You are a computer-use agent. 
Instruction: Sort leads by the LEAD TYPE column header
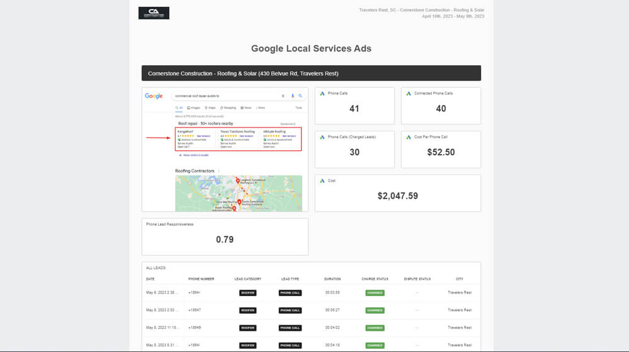290,279
